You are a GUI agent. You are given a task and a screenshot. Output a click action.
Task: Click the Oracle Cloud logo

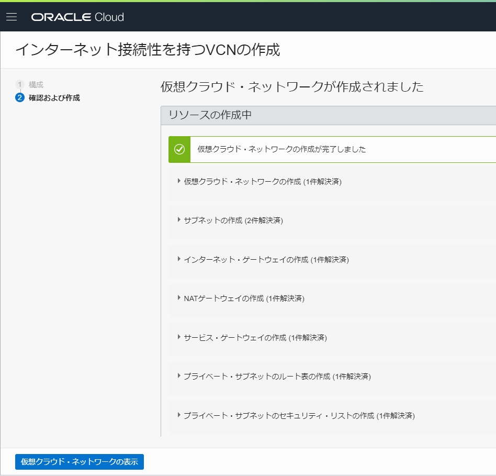click(77, 17)
